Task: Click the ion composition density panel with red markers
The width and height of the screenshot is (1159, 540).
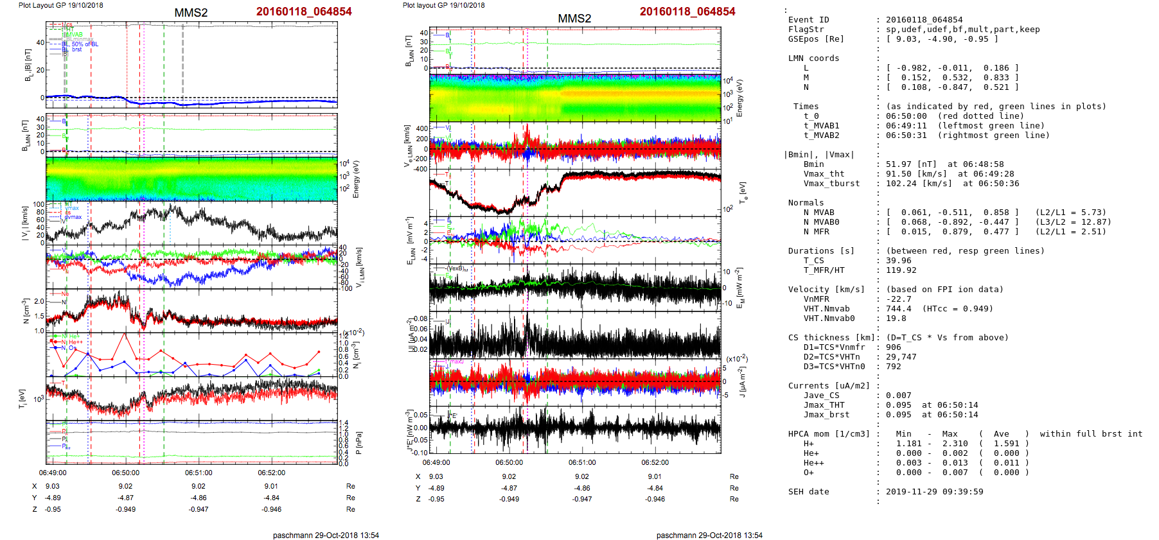Action: (x=191, y=354)
